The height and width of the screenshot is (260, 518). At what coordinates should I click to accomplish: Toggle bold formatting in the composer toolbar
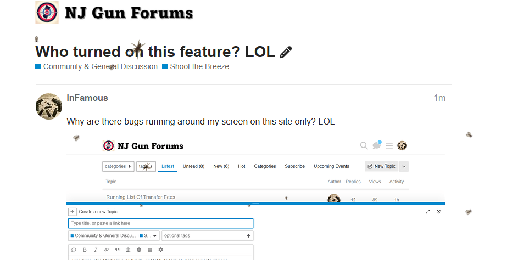tap(85, 250)
